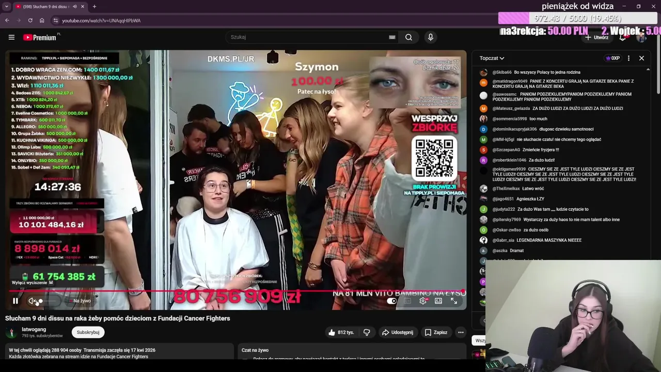The height and width of the screenshot is (372, 661).
Task: Close the YouTube browser tab
Action: (83, 7)
